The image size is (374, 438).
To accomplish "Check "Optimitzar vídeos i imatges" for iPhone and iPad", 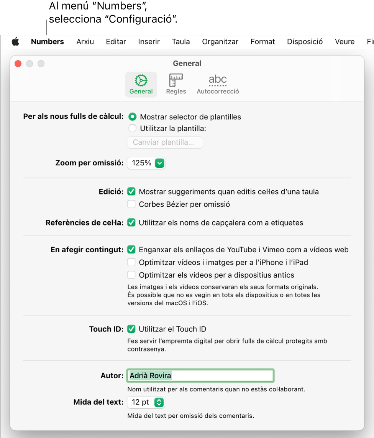I will tap(131, 262).
